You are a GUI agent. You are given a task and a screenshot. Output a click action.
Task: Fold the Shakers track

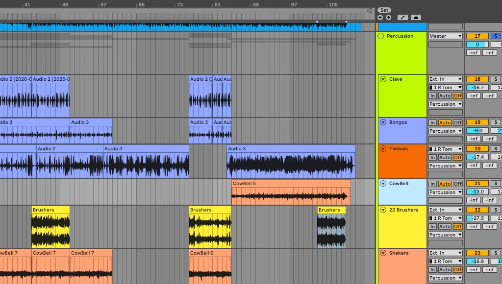point(383,253)
